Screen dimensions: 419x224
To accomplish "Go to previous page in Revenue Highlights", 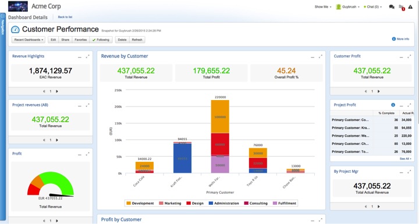I will pos(44,91).
